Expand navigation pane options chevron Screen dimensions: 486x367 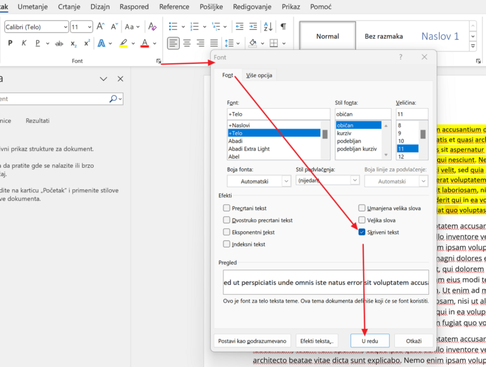(104, 79)
